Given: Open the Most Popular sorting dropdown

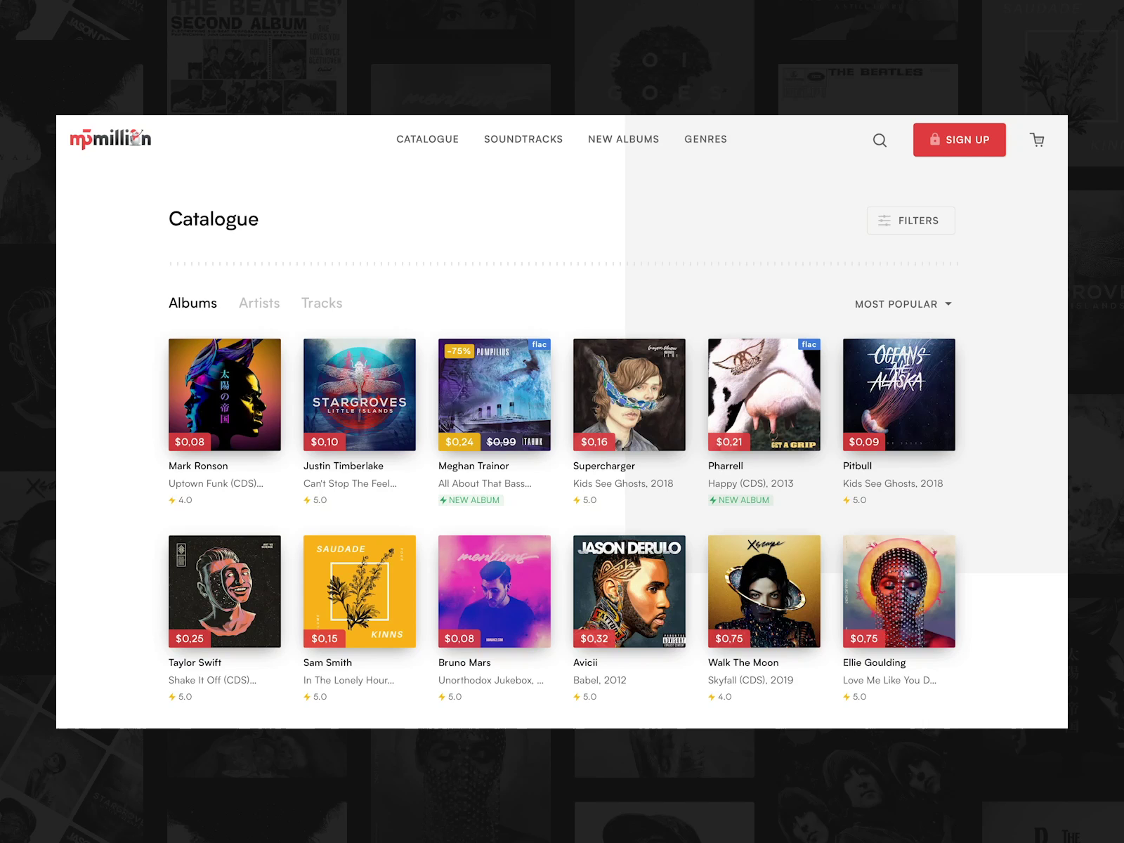Looking at the screenshot, I should tap(903, 303).
